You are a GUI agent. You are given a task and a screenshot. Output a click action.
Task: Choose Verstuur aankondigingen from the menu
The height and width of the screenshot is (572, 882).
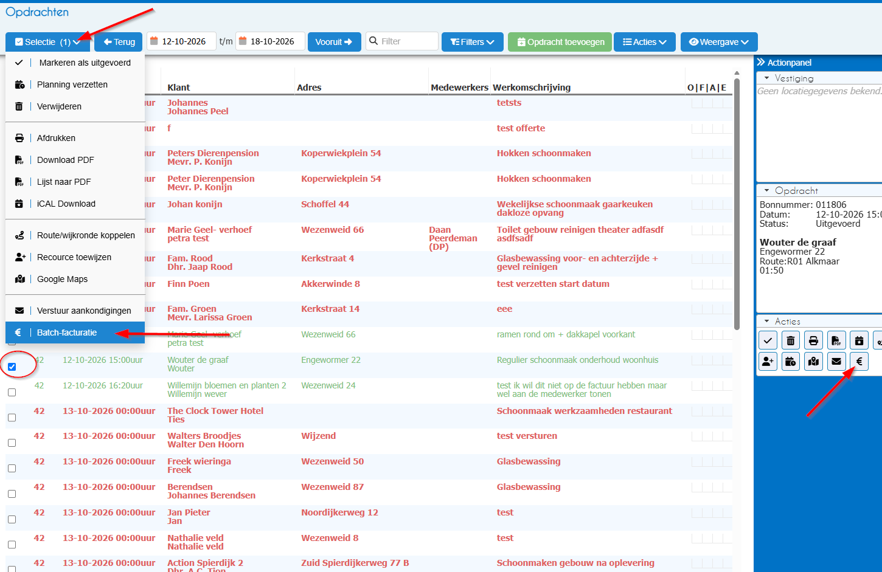click(x=75, y=311)
